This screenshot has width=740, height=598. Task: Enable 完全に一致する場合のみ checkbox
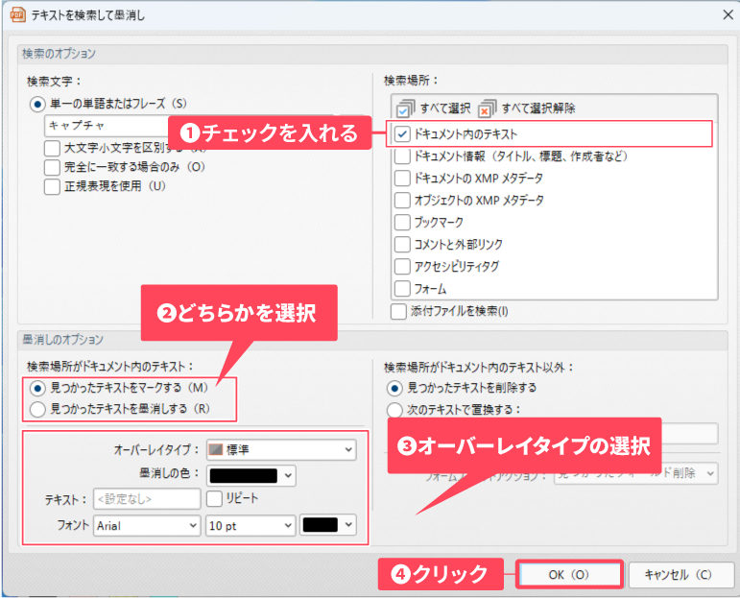(53, 167)
